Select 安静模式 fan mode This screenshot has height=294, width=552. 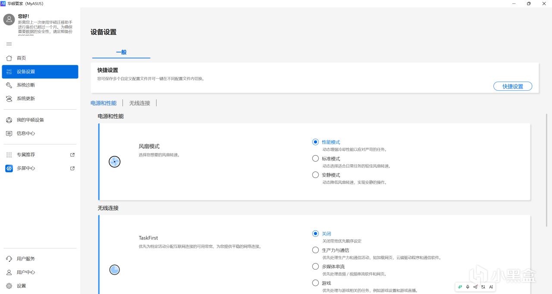(326, 175)
